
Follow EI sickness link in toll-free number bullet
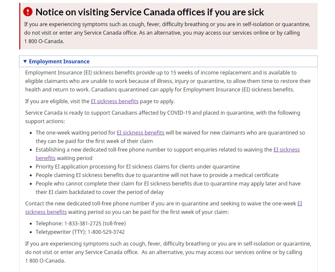(286, 150)
